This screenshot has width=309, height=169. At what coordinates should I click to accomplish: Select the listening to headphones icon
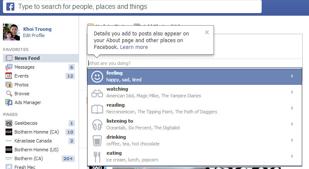point(97,124)
